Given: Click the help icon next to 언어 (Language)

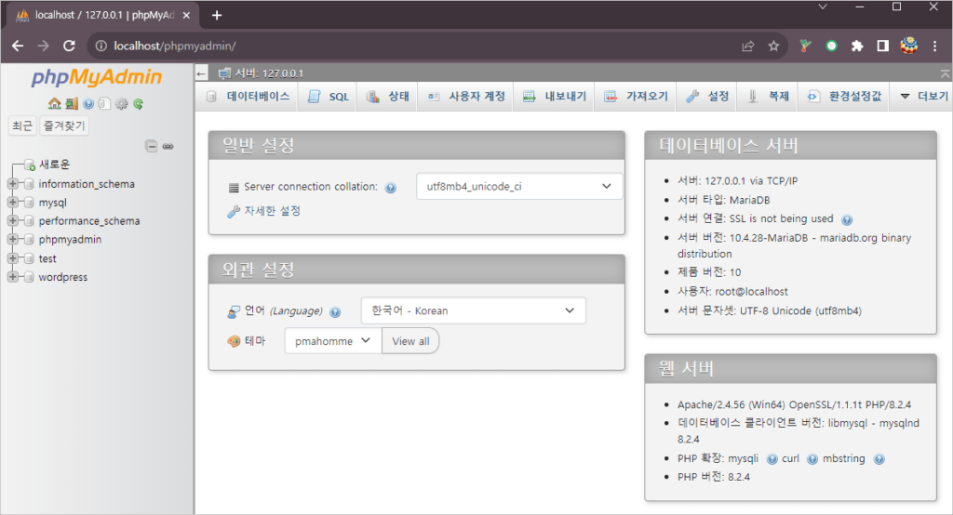Looking at the screenshot, I should pyautogui.click(x=335, y=312).
